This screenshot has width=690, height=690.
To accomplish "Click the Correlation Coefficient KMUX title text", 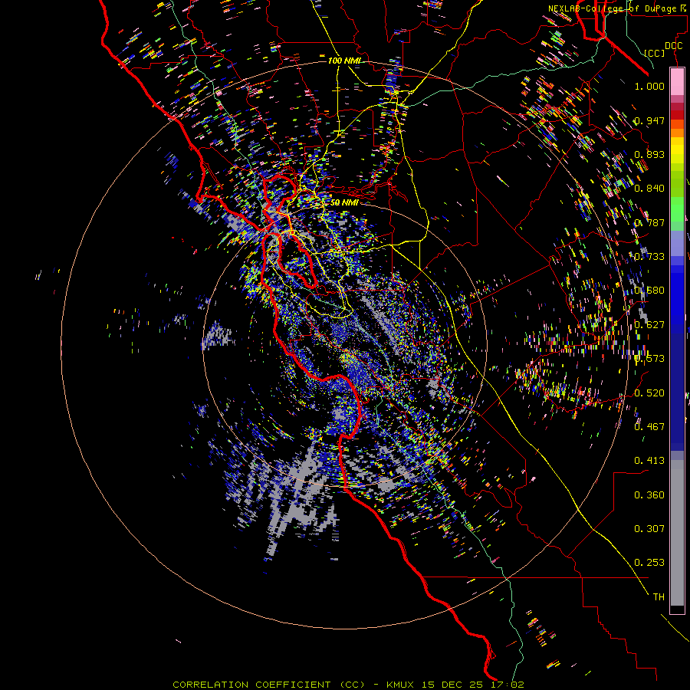I will click(349, 685).
